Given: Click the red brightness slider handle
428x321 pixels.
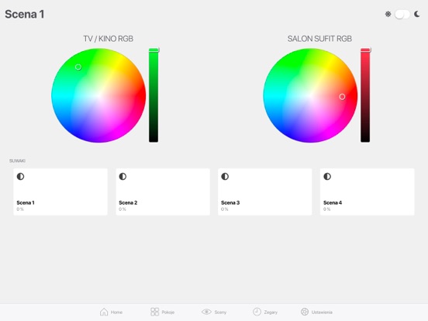Looking at the screenshot, I should [x=366, y=50].
